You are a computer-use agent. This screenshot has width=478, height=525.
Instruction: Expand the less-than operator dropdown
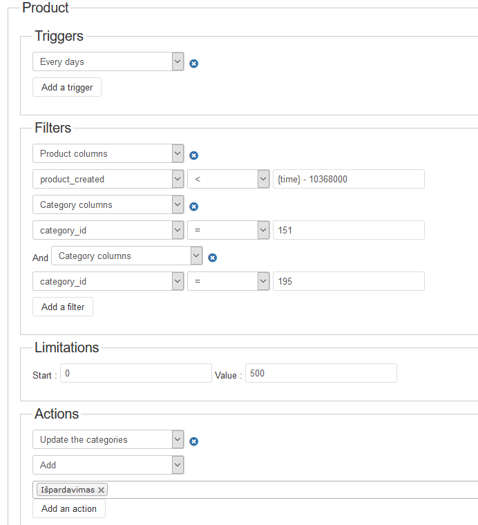[228, 179]
